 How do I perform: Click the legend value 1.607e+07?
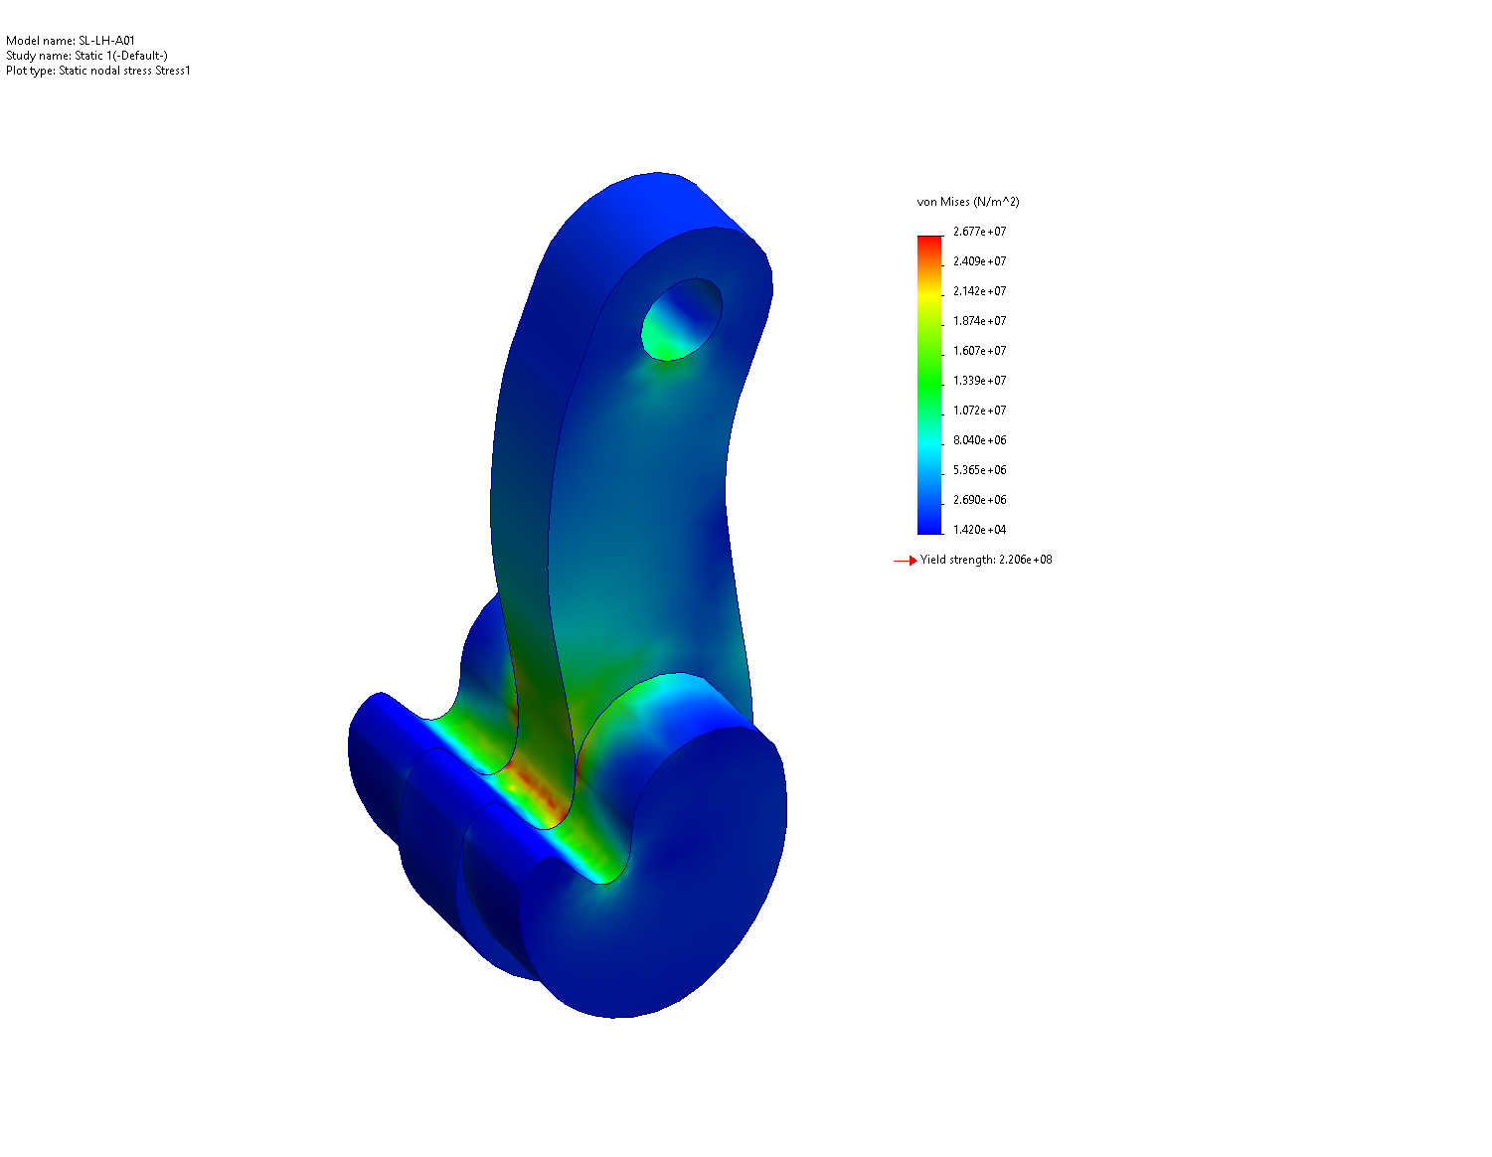tap(980, 351)
